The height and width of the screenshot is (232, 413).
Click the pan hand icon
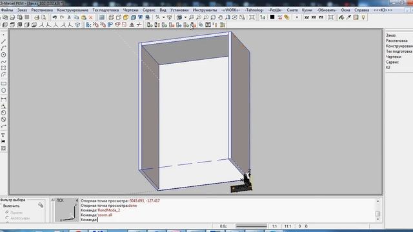pyautogui.click(x=220, y=17)
